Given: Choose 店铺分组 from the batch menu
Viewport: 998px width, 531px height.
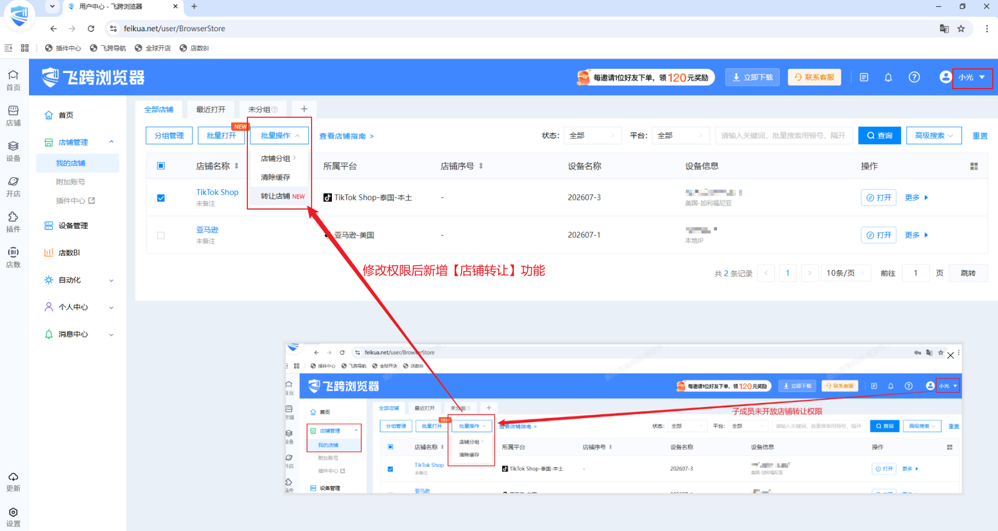Looking at the screenshot, I should (x=279, y=159).
